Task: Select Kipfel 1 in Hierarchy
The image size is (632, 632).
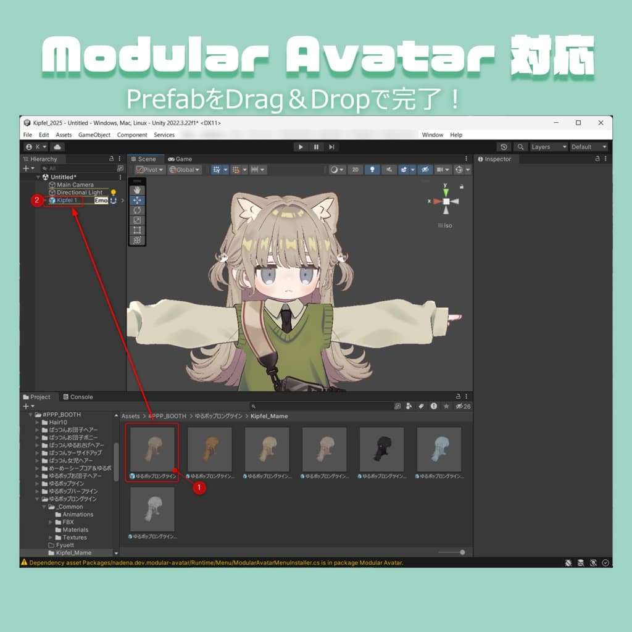Action: [x=67, y=201]
